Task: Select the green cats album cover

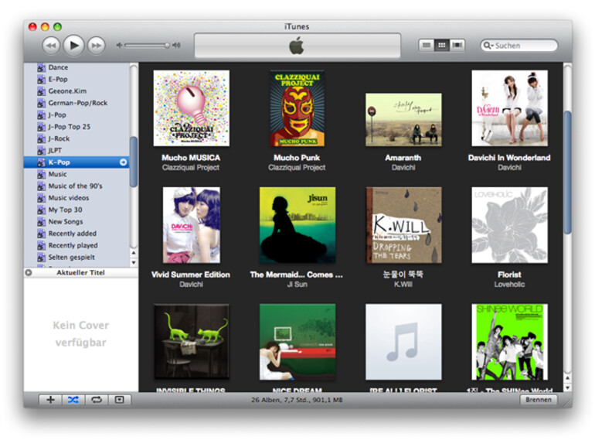Action: tap(192, 342)
